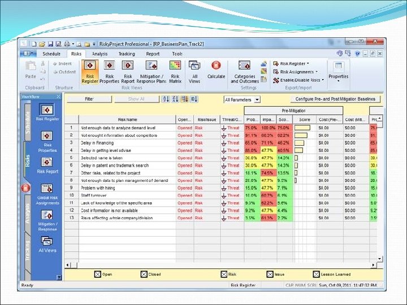Click the Indent button
This screenshot has height=305, width=407.
(x=62, y=63)
